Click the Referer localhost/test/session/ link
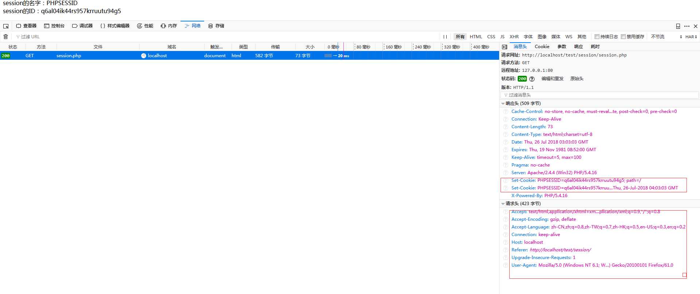 pos(560,250)
